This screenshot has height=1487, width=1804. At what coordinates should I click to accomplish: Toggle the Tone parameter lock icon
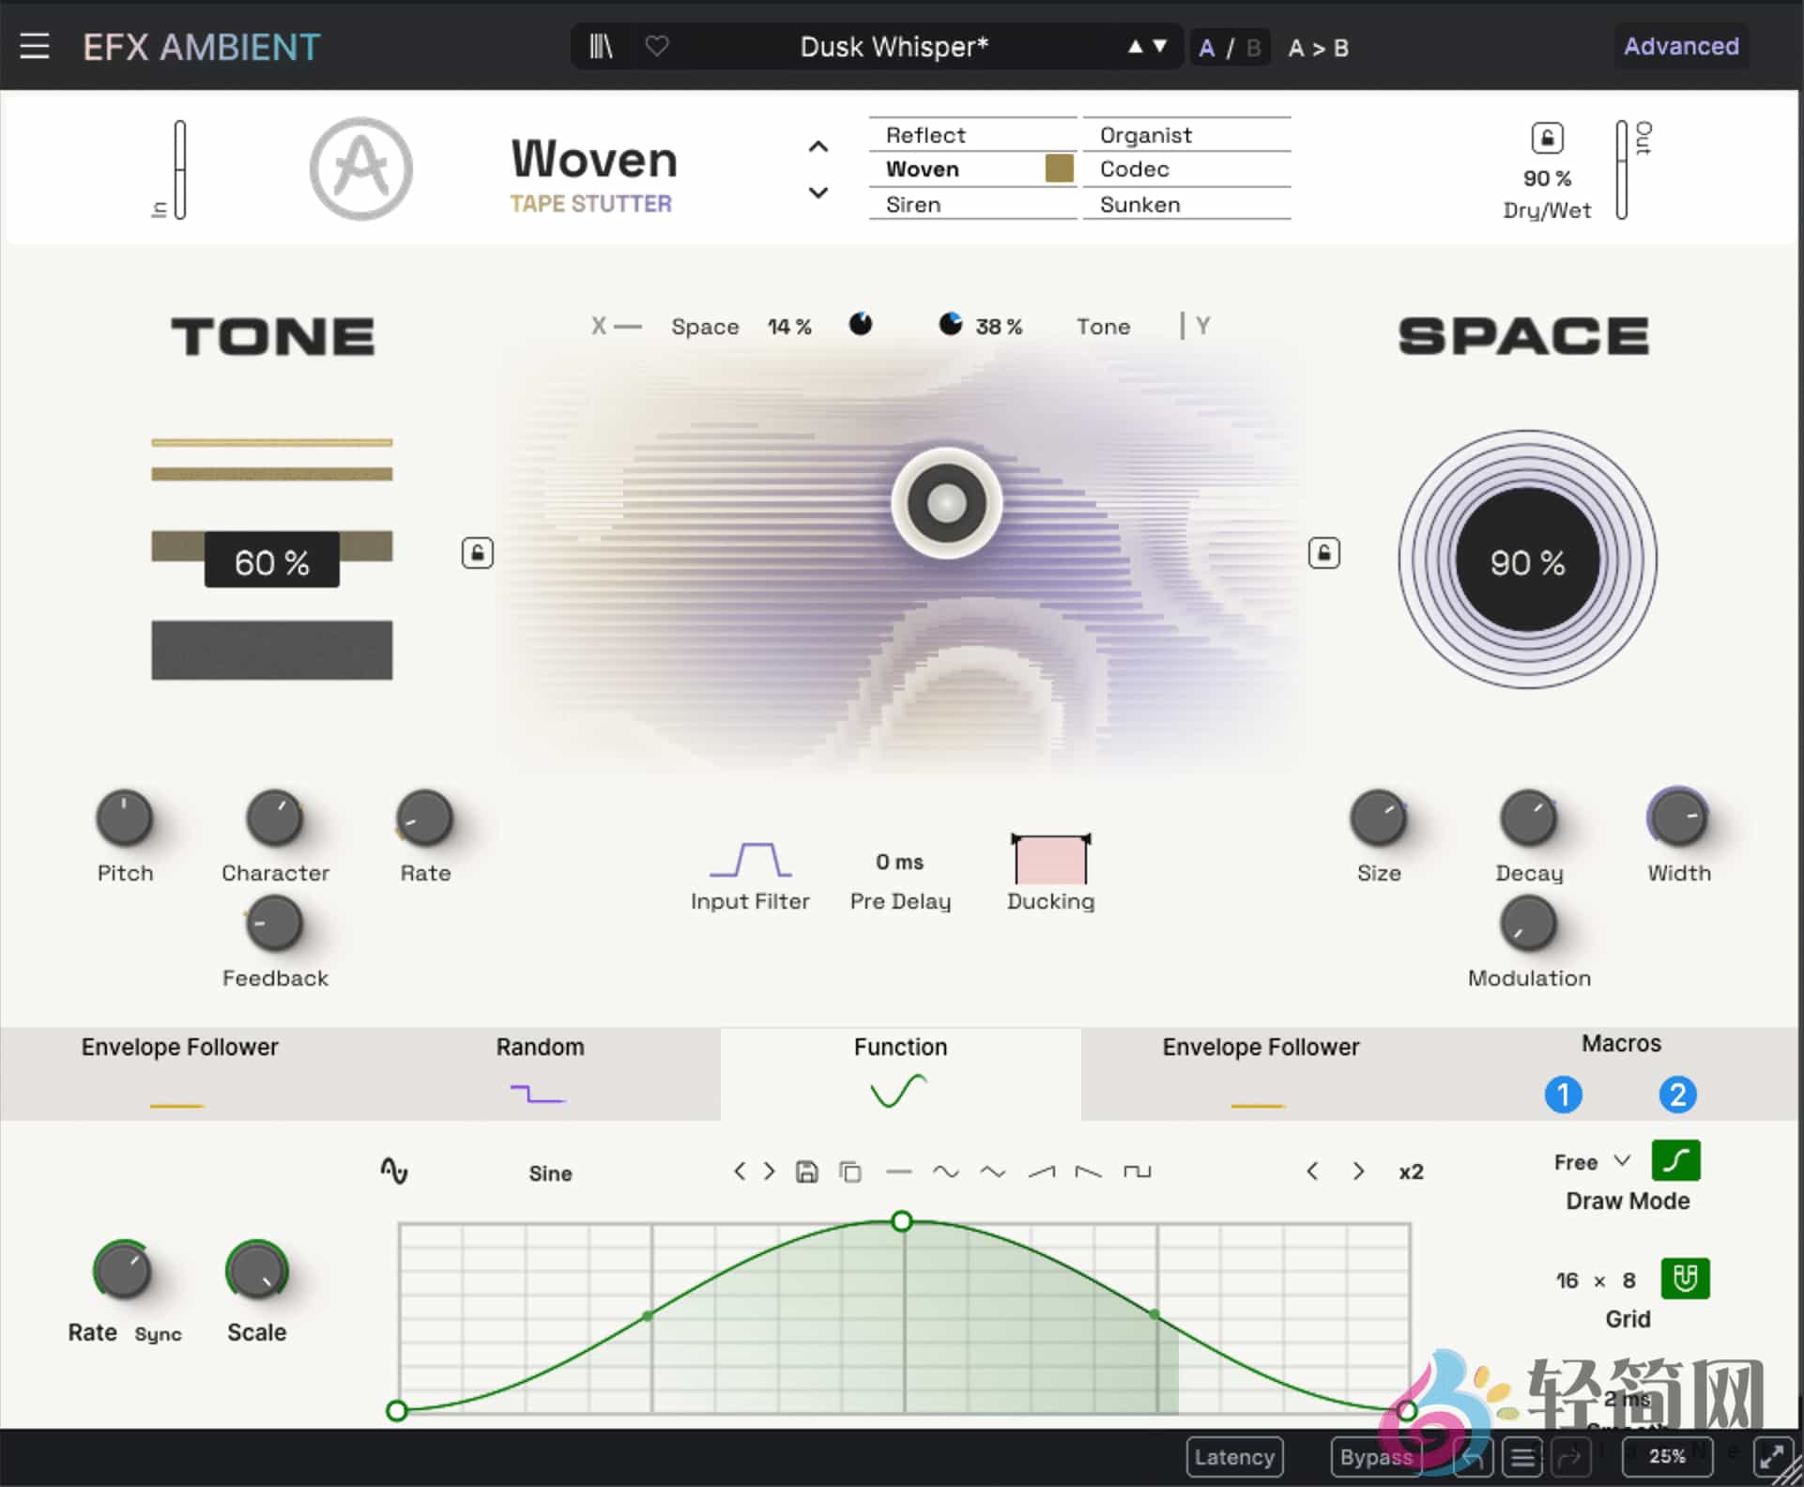pos(477,553)
